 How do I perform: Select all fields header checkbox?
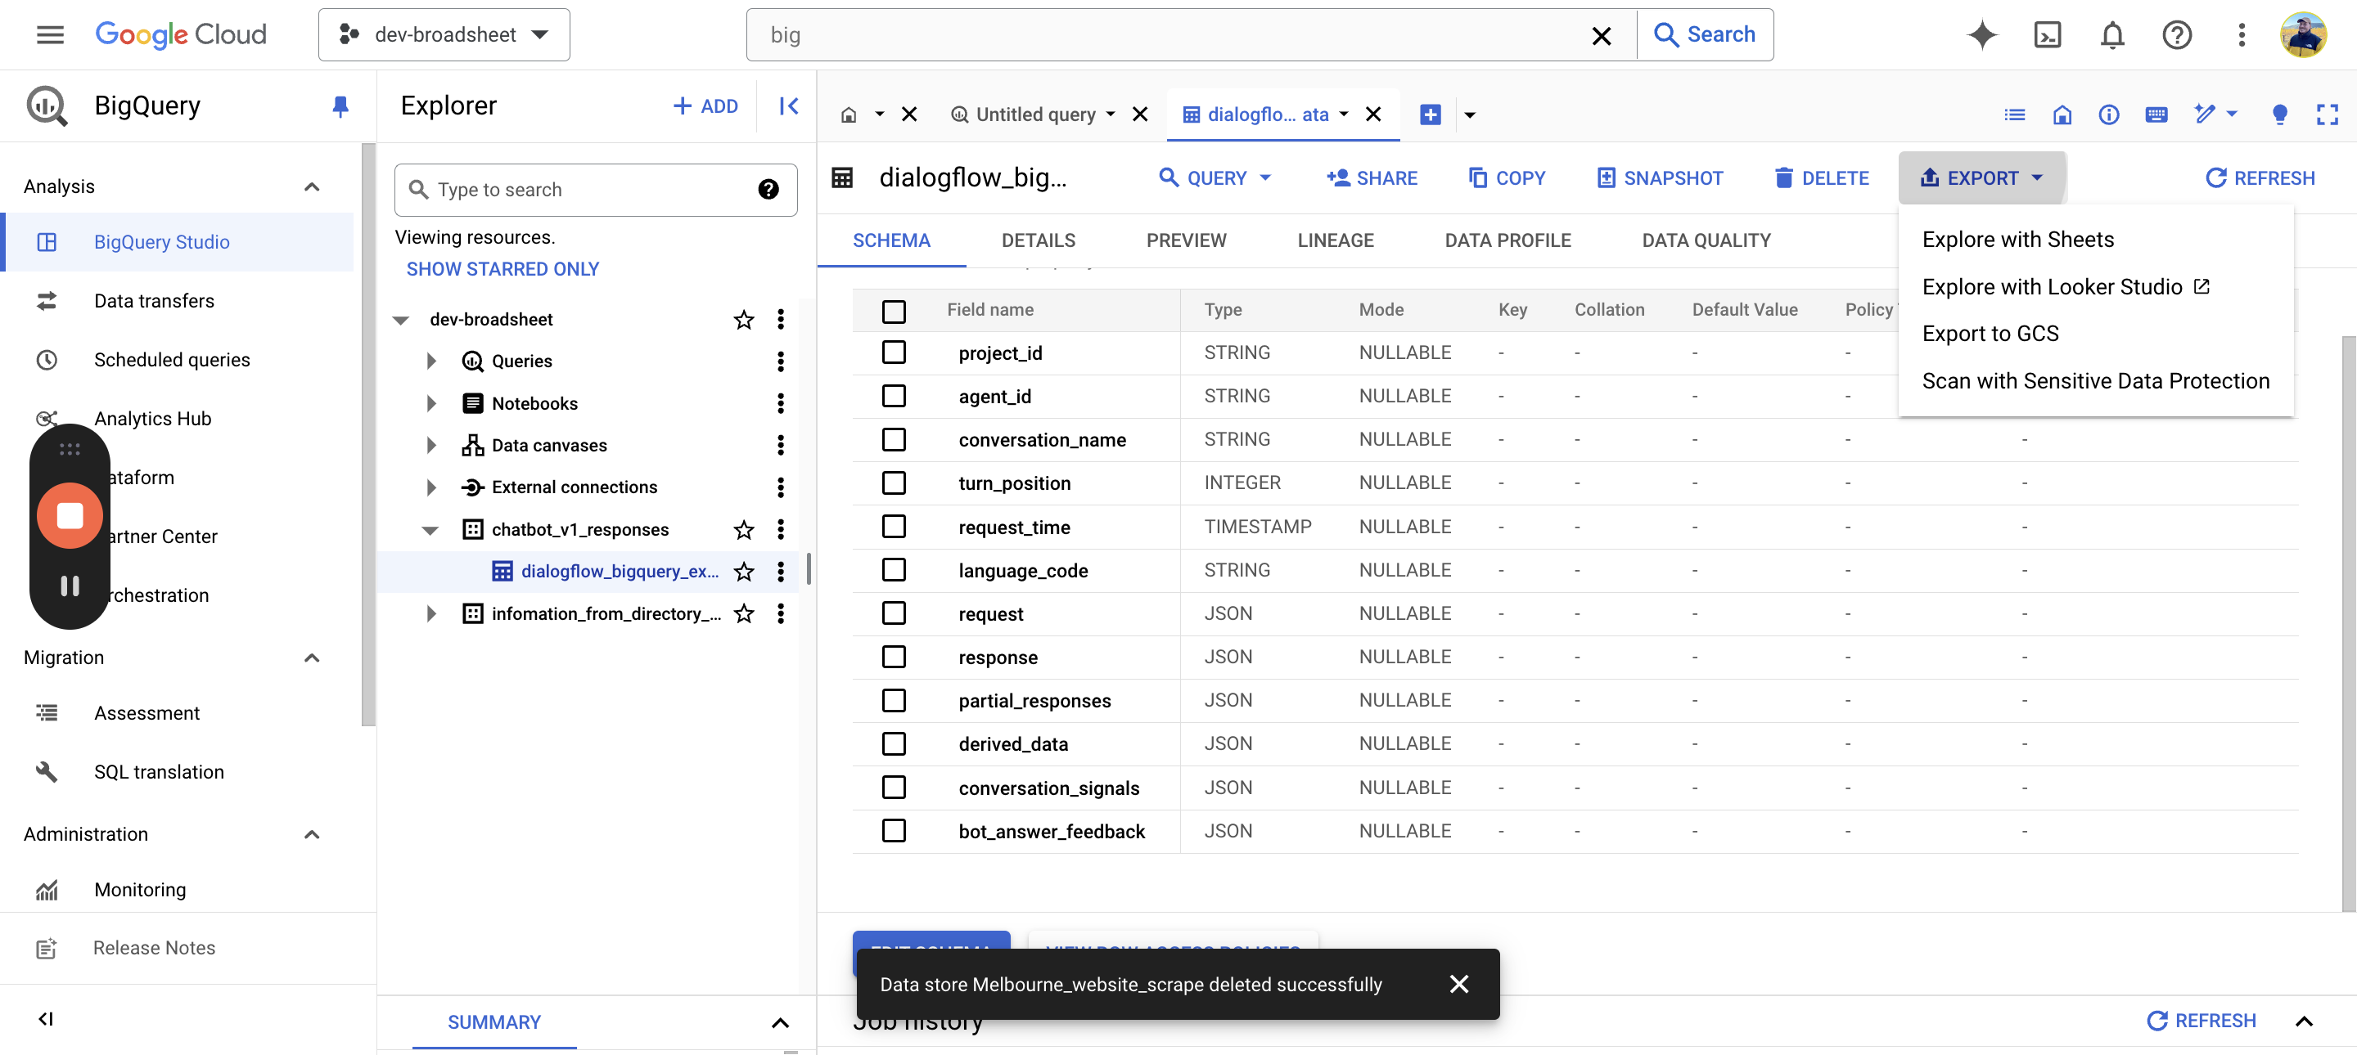pyautogui.click(x=894, y=311)
